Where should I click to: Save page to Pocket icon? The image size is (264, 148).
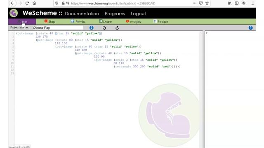[x=201, y=3]
